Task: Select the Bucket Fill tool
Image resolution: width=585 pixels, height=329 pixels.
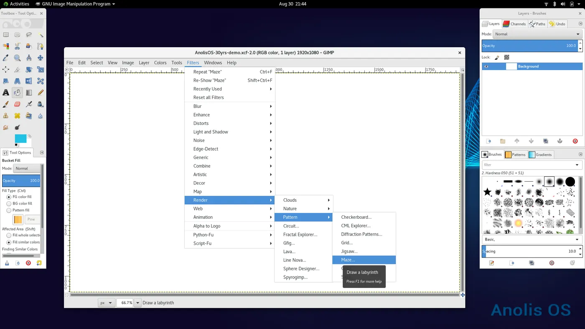Action: (x=17, y=93)
